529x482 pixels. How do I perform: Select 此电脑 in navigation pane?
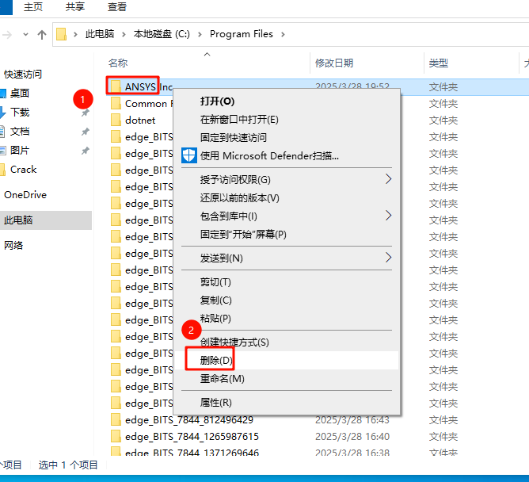coord(18,220)
